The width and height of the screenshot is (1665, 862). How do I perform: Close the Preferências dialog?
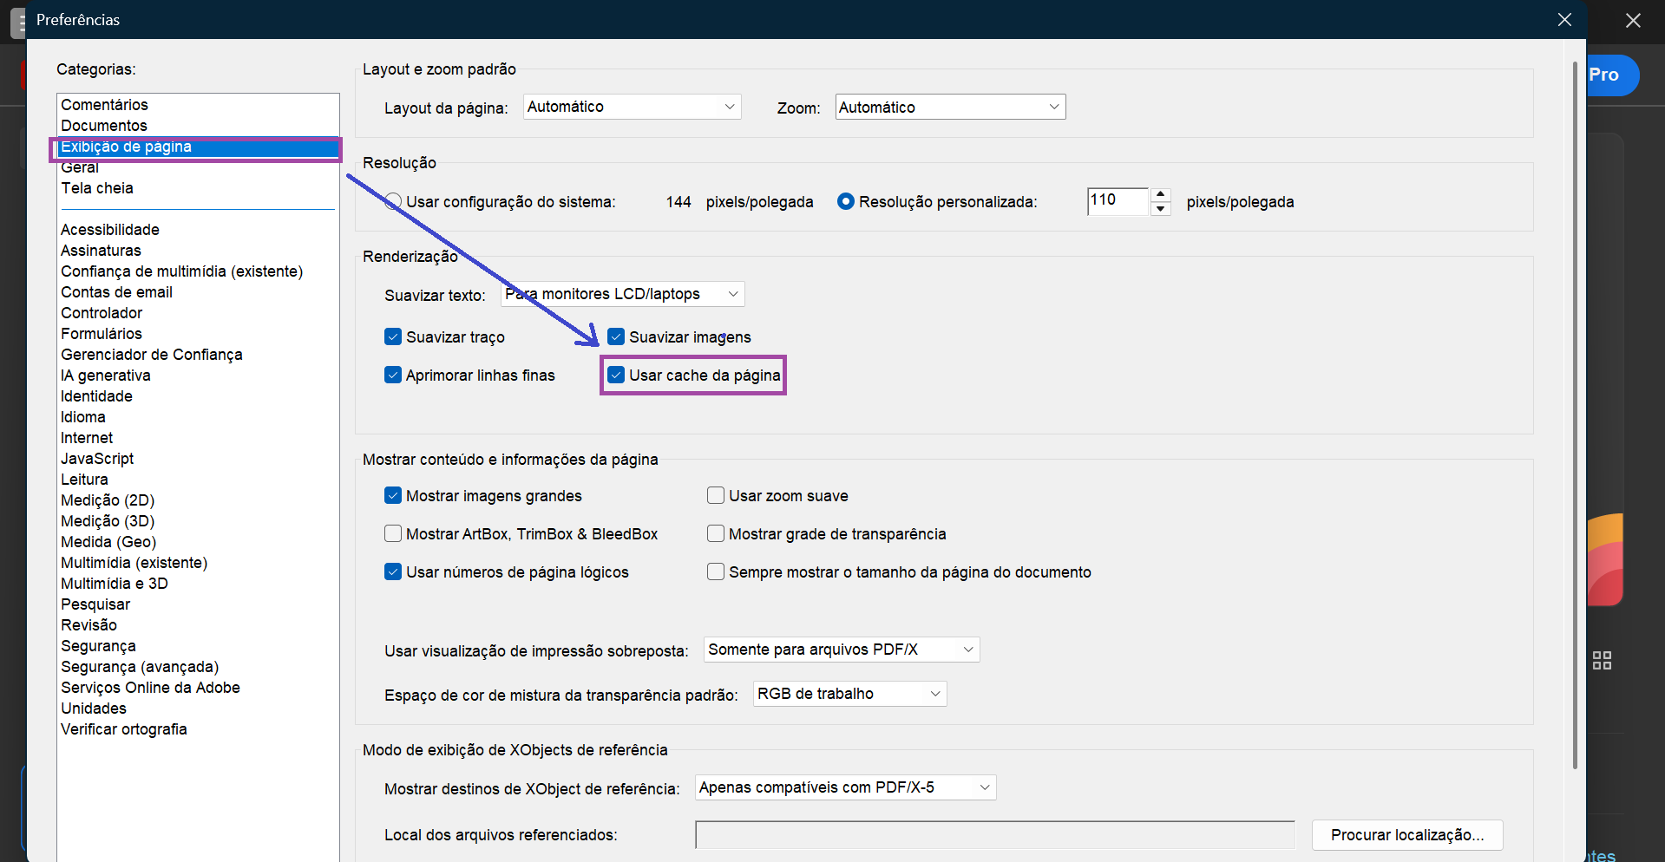click(1564, 19)
